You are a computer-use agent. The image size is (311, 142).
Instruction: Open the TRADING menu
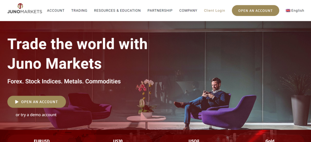point(79,10)
